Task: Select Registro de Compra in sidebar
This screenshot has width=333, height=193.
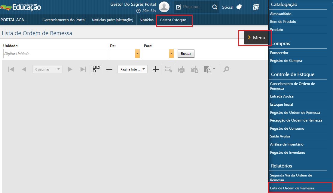Action: click(x=286, y=61)
